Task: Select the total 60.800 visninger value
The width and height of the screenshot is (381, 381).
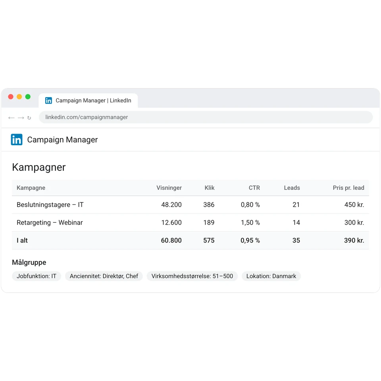Action: [171, 241]
